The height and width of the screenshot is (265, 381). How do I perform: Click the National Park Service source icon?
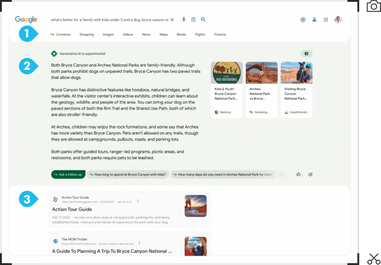pyautogui.click(x=217, y=112)
